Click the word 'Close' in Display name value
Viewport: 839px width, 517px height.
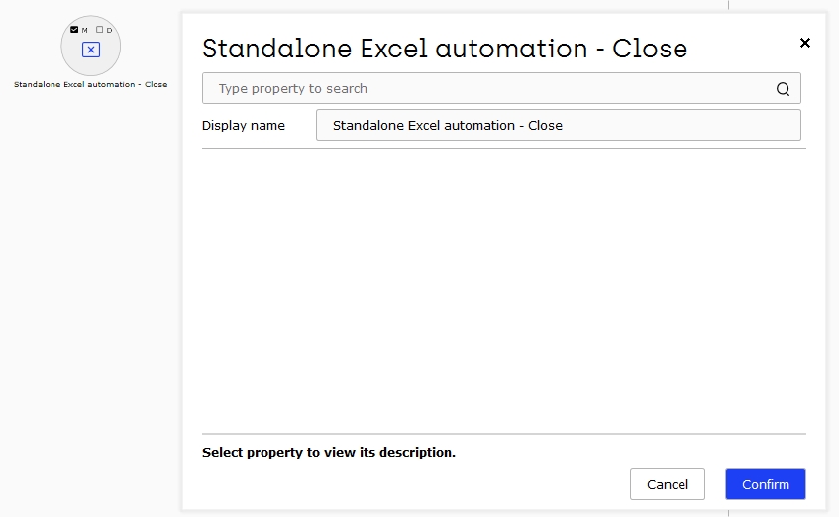545,125
